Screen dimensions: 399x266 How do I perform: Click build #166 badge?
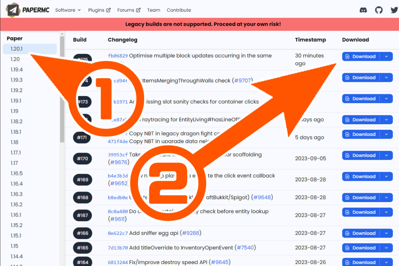pos(83,233)
